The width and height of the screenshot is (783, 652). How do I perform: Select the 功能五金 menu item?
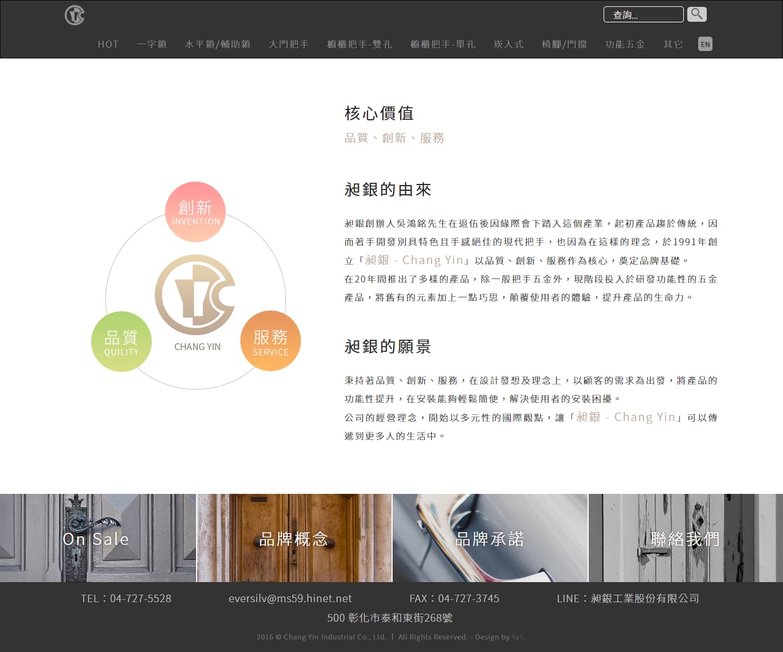625,44
